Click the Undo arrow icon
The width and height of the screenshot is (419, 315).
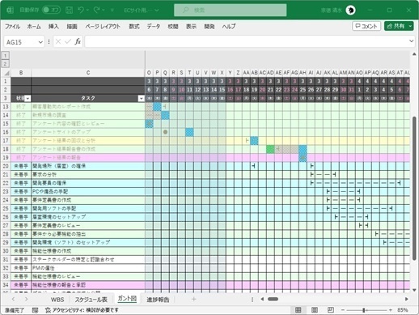[80, 10]
